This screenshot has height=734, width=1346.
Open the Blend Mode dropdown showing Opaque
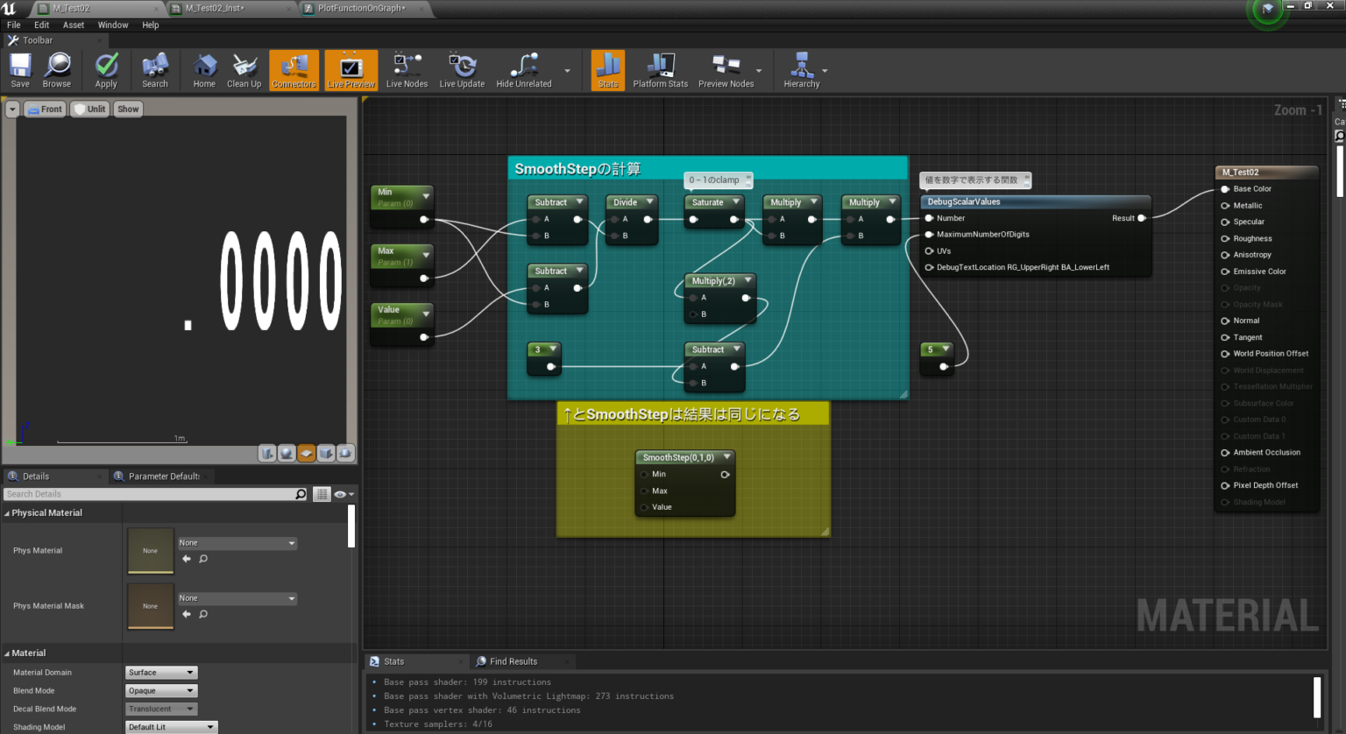click(160, 690)
